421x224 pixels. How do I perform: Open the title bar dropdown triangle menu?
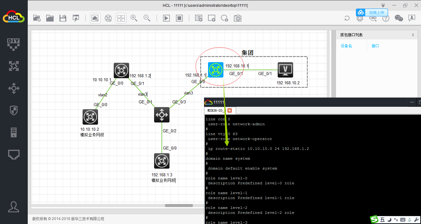pos(383,6)
